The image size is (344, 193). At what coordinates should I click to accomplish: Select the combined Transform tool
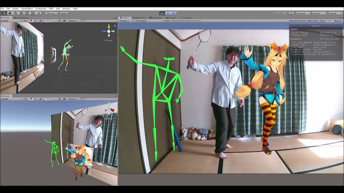click(33, 13)
